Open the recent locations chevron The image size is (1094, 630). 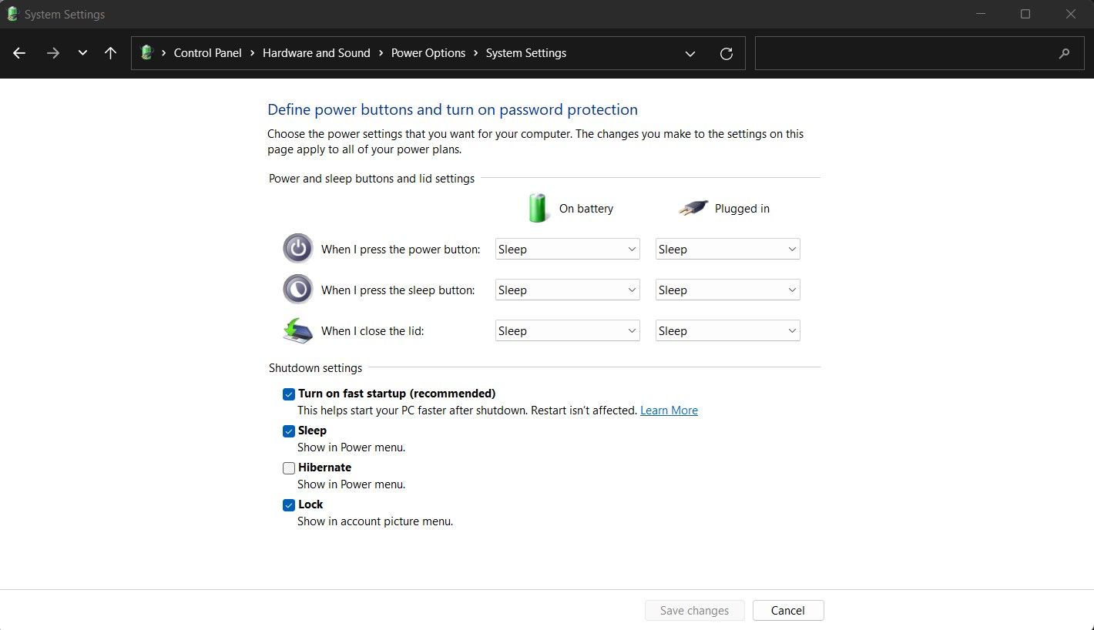(x=82, y=53)
